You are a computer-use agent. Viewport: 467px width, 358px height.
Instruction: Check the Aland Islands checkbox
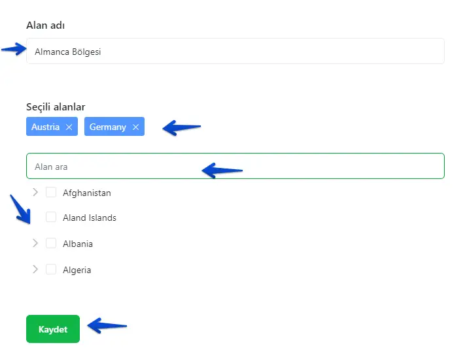pyautogui.click(x=51, y=218)
